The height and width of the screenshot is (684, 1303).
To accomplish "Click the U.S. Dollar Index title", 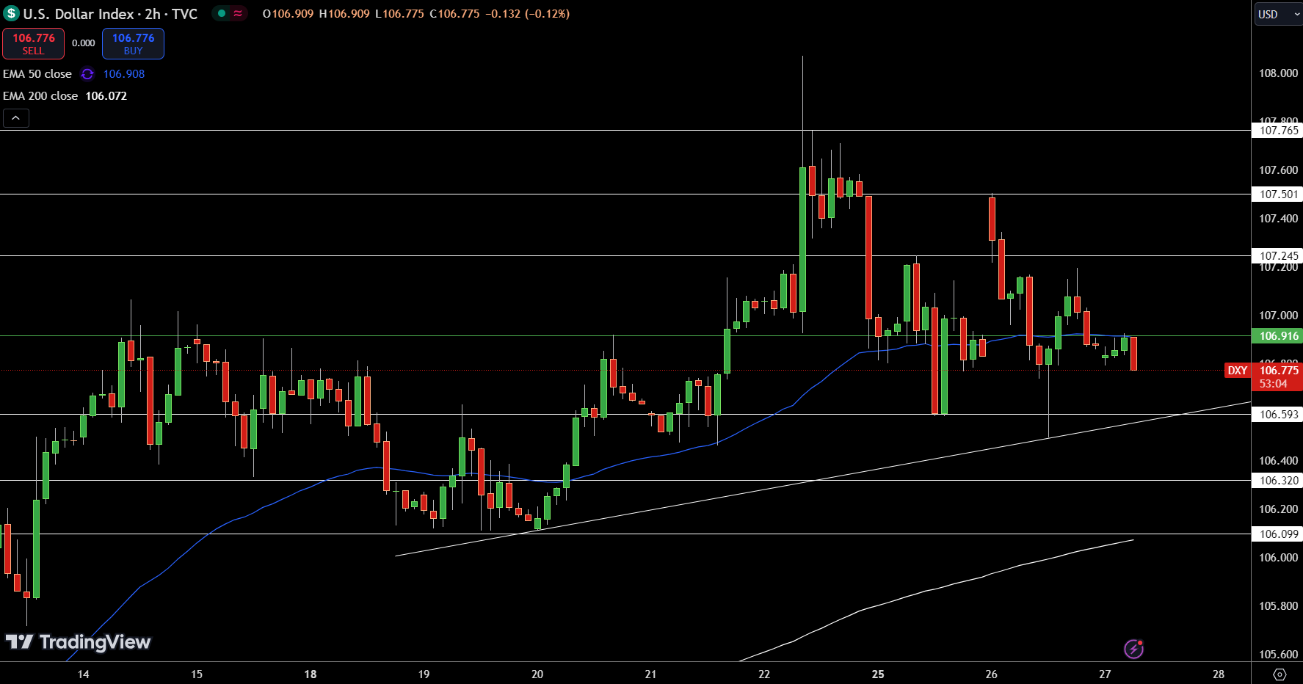I will [79, 14].
